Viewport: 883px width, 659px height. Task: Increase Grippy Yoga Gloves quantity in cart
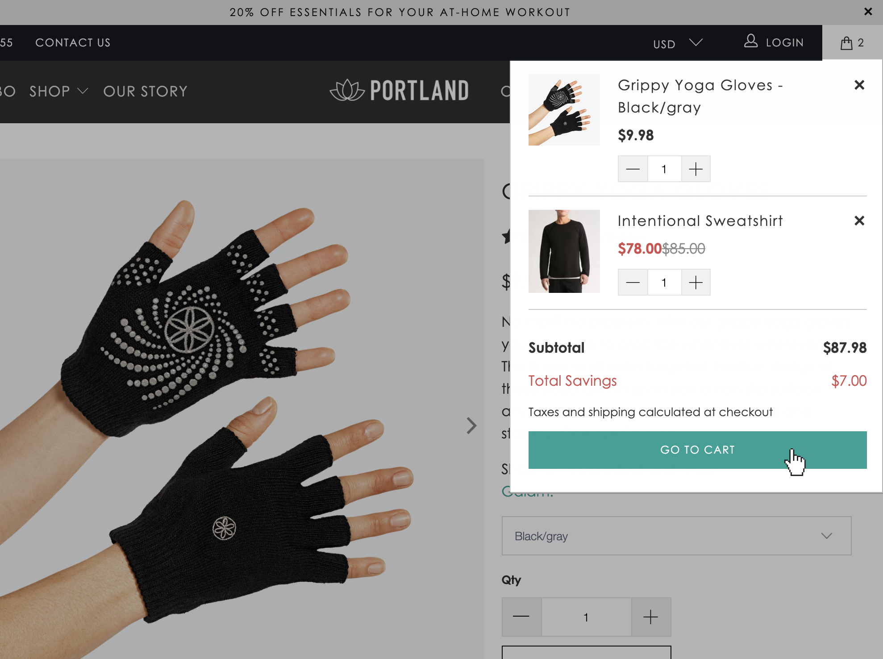coord(696,169)
